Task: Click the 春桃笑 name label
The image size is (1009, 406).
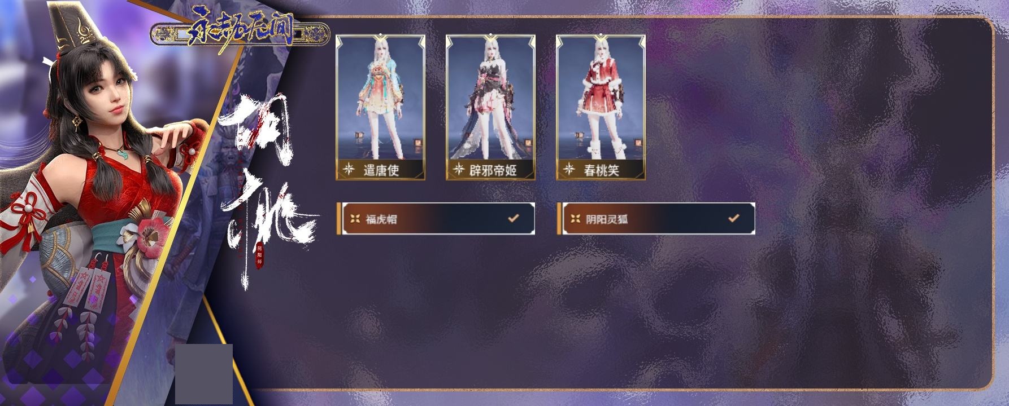Action: [x=602, y=170]
